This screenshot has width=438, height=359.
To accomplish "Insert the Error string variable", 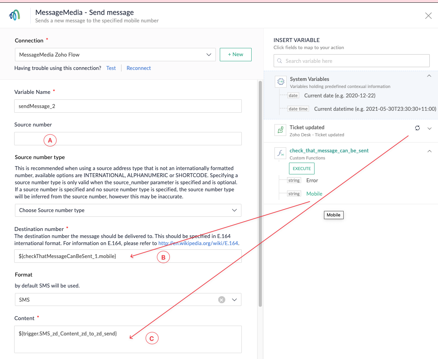I will point(312,180).
